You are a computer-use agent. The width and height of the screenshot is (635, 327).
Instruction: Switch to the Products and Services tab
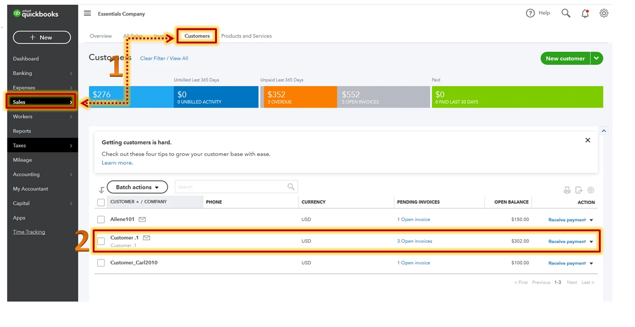coord(247,36)
